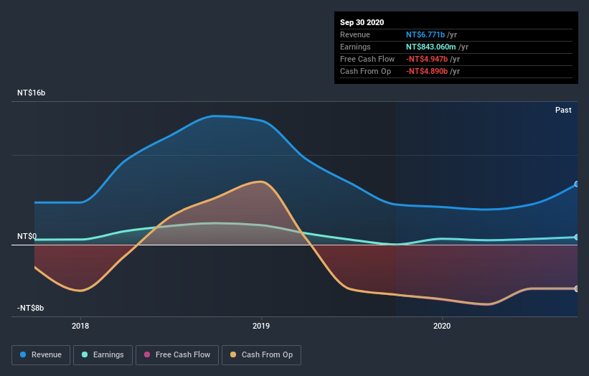Image resolution: width=589 pixels, height=376 pixels.
Task: Toggle the Revenue legend button
Action: [41, 355]
